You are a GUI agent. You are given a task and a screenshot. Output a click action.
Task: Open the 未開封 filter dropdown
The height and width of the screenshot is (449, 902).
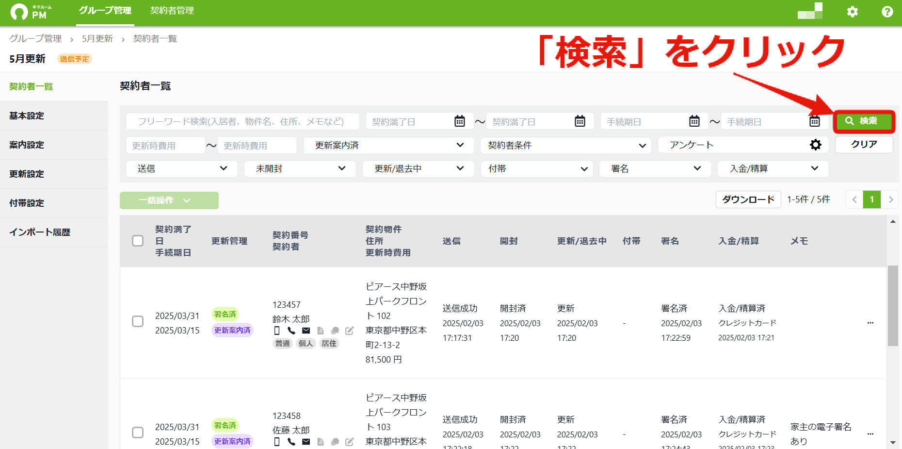pyautogui.click(x=300, y=168)
